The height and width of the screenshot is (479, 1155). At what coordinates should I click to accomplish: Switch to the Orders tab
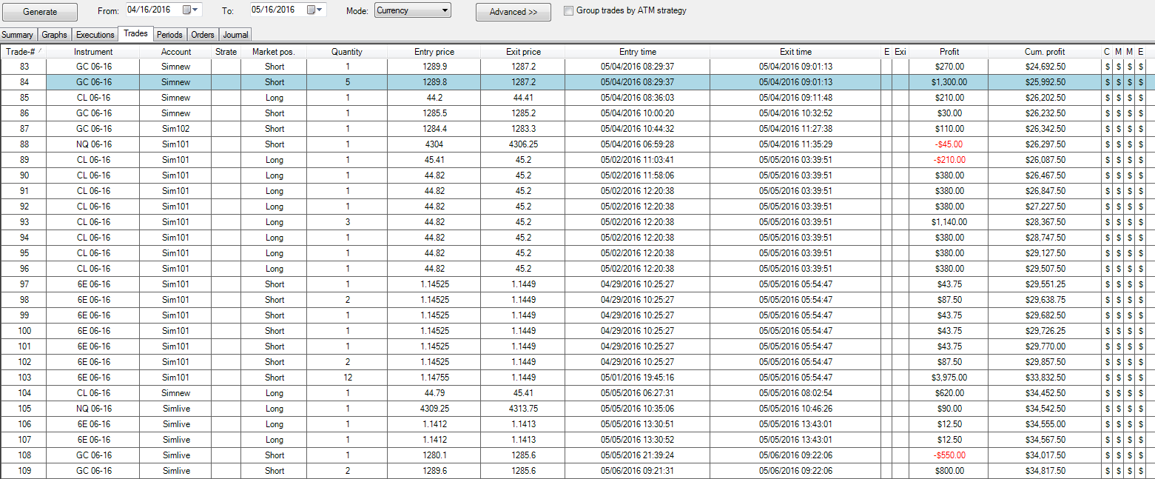203,35
